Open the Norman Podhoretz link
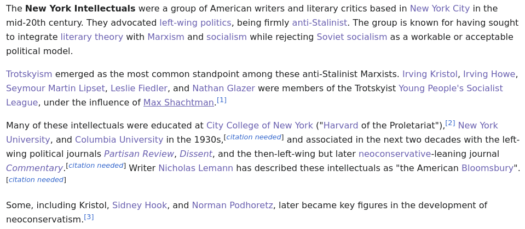 [x=232, y=205]
